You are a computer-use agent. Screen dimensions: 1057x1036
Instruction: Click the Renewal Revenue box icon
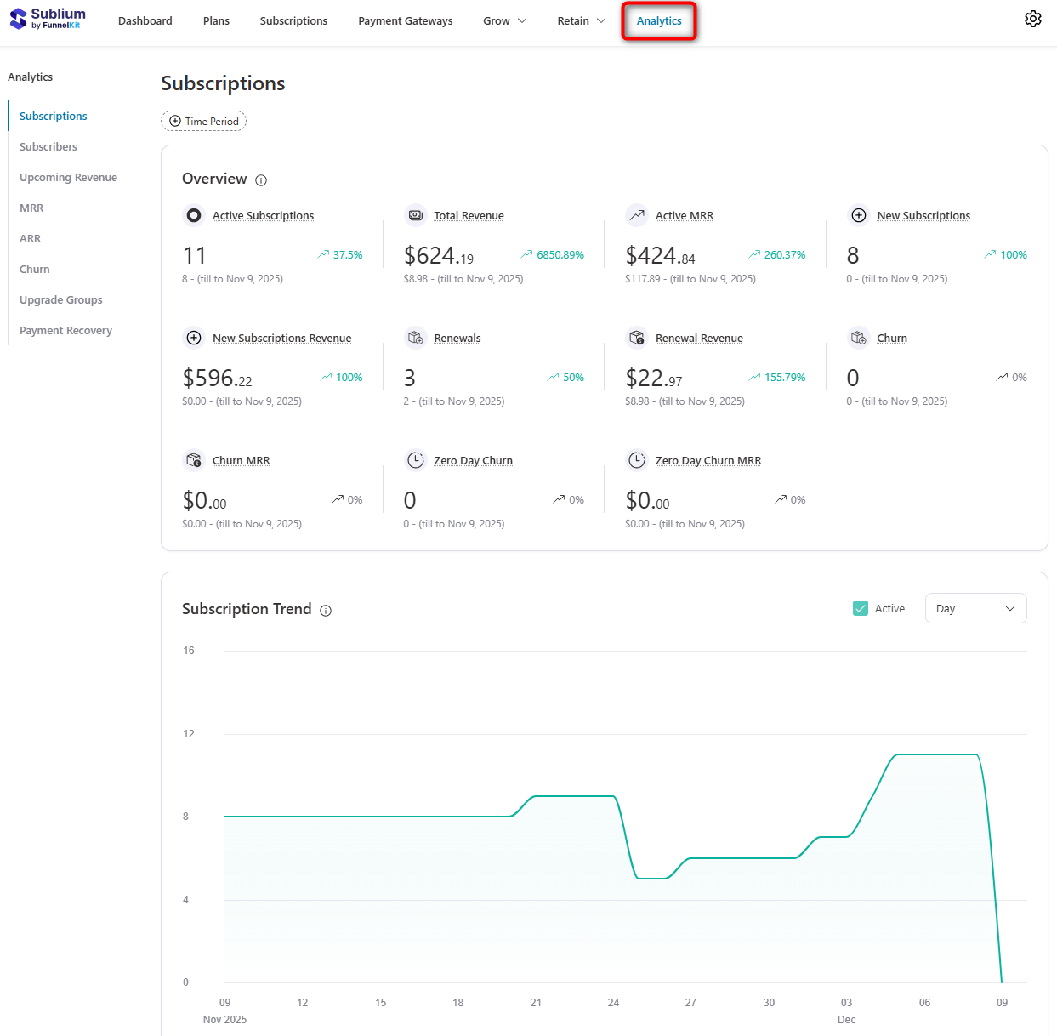point(636,338)
